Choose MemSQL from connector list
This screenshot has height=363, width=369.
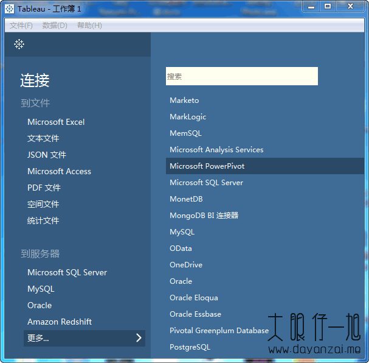(x=185, y=133)
